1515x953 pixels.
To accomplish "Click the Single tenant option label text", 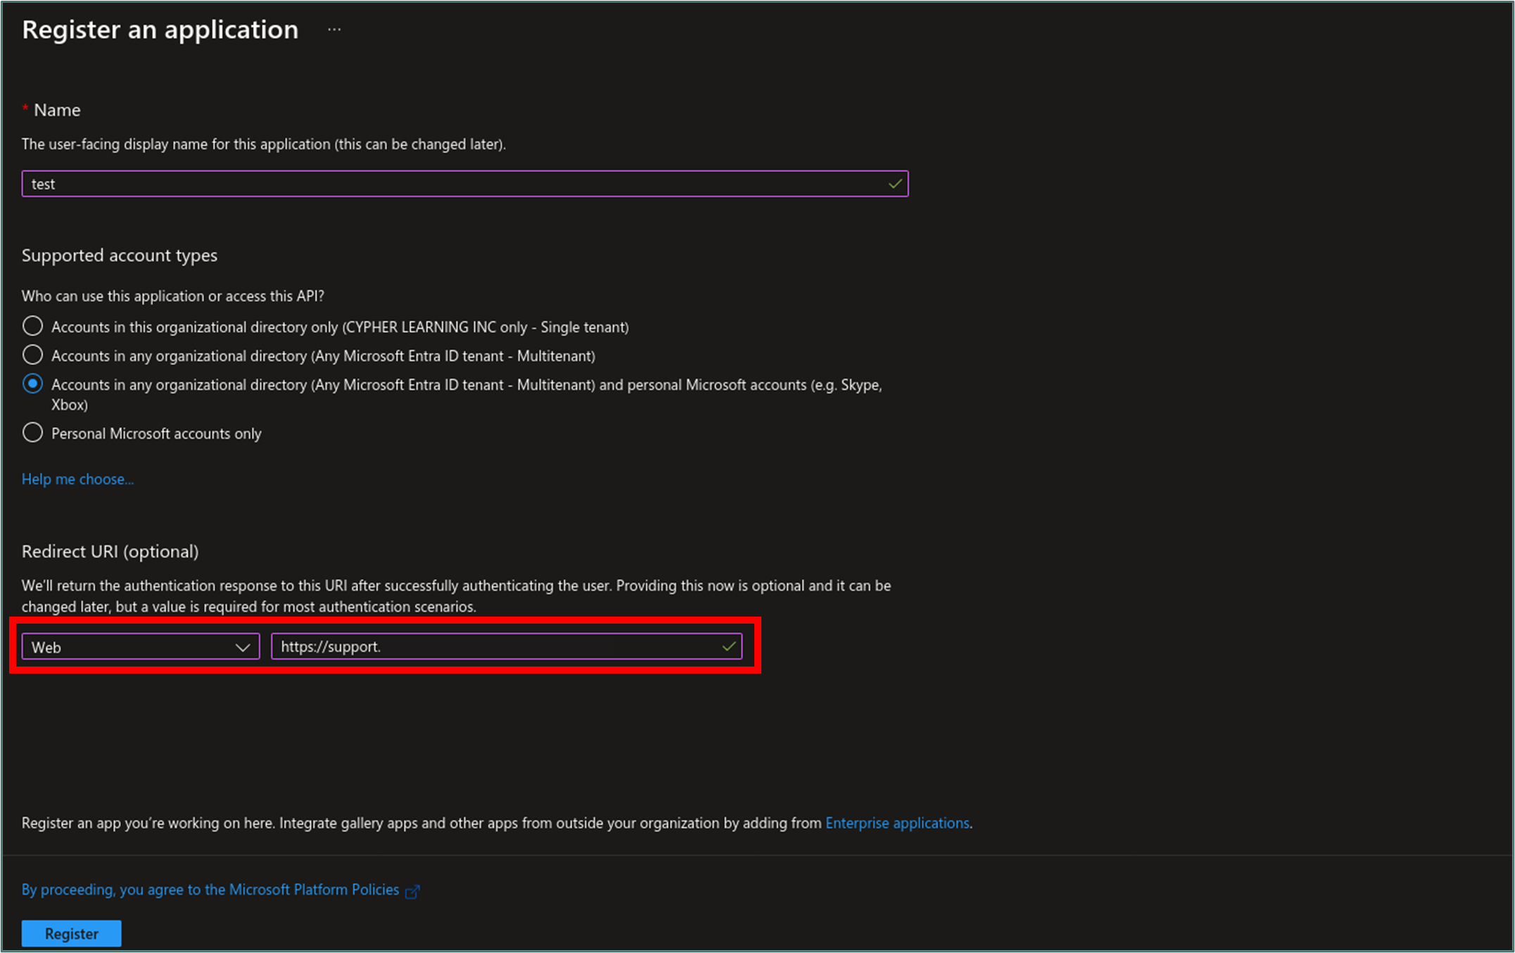I will (x=340, y=327).
